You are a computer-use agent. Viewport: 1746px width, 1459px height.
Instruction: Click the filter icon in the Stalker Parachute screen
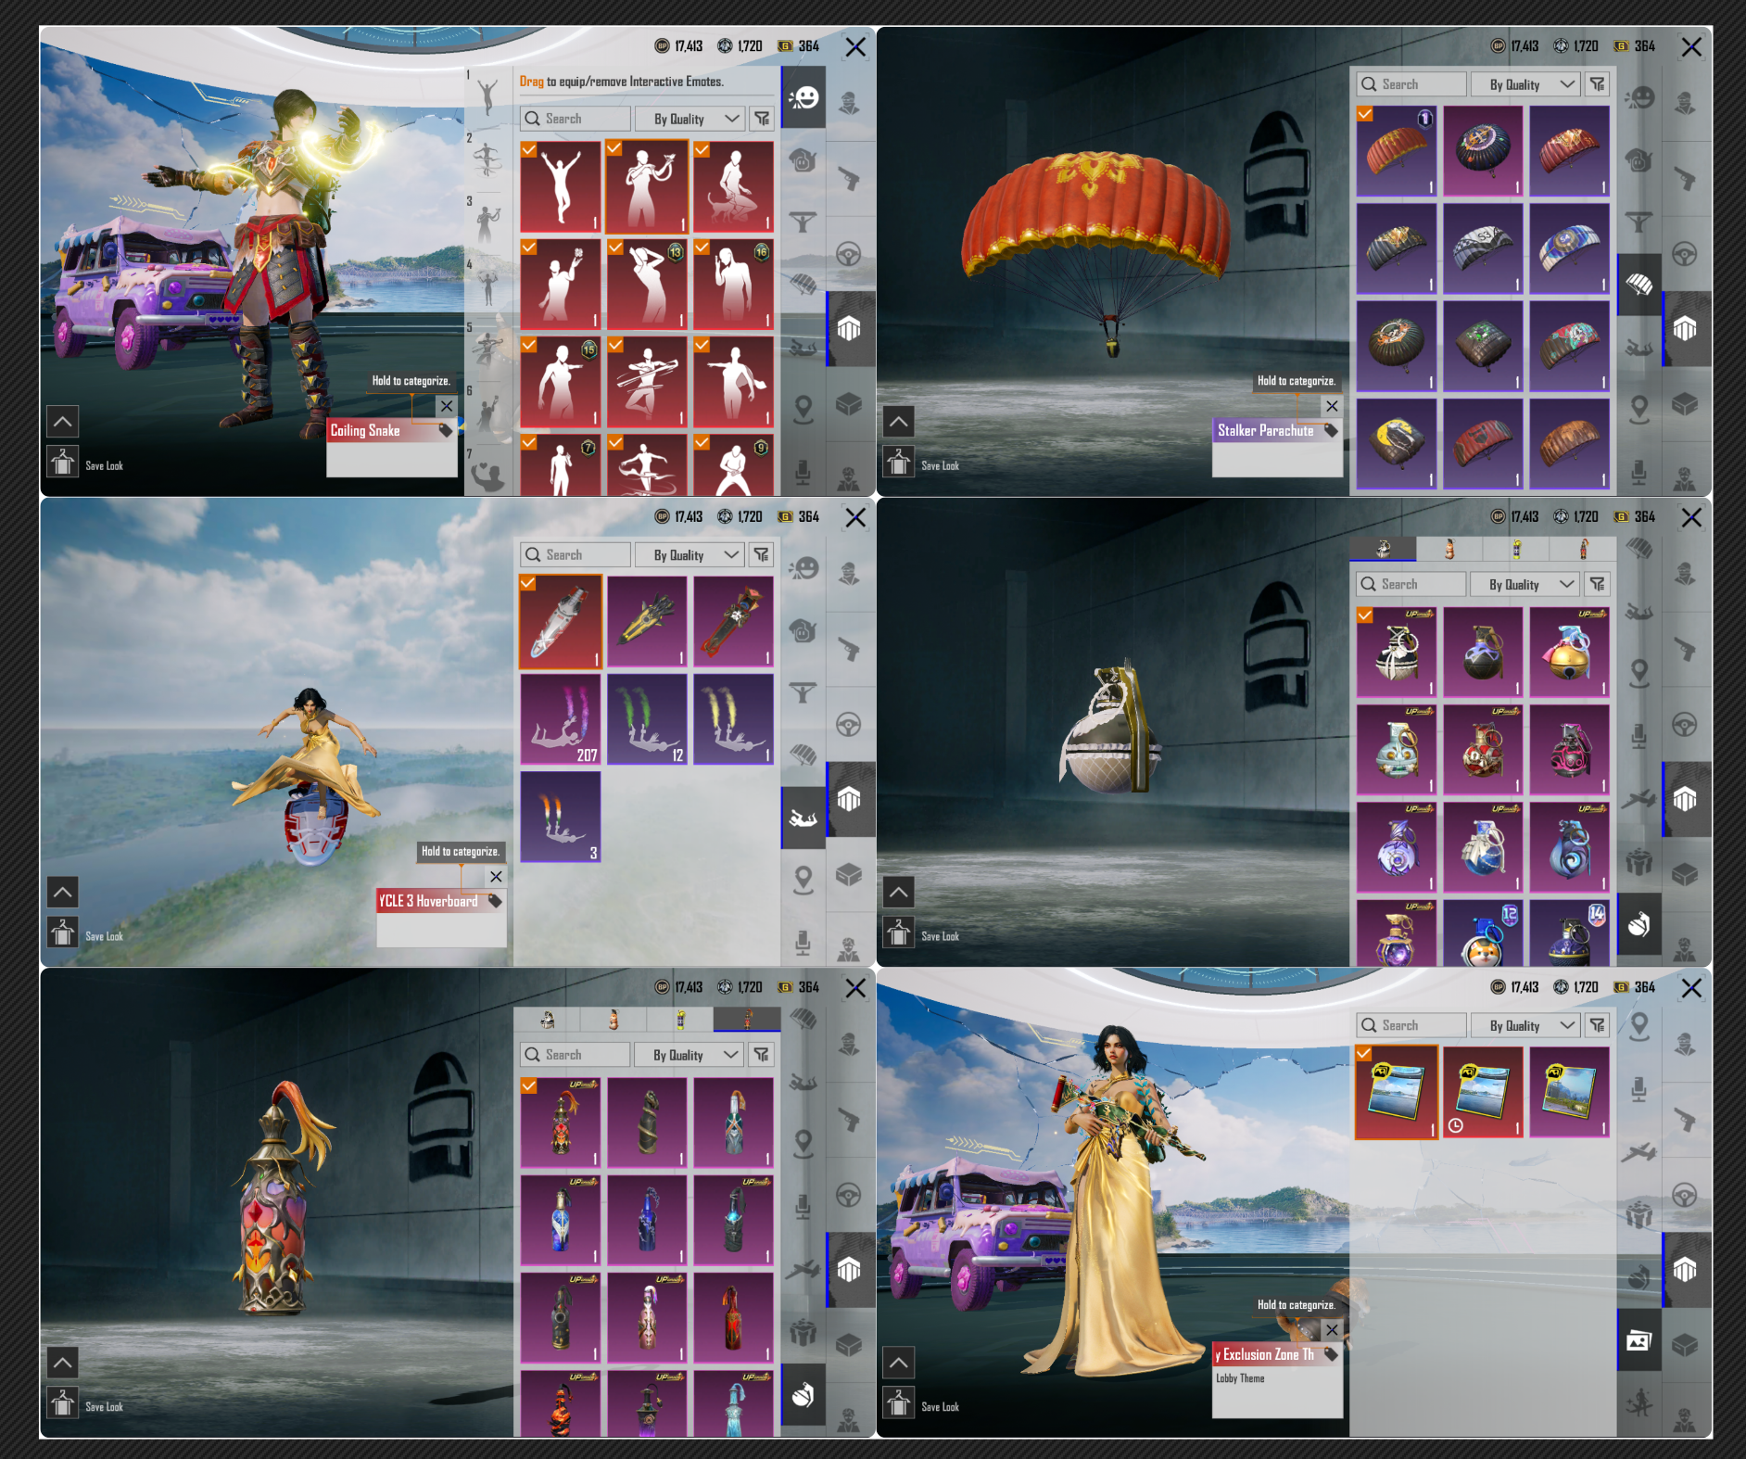[x=1598, y=84]
